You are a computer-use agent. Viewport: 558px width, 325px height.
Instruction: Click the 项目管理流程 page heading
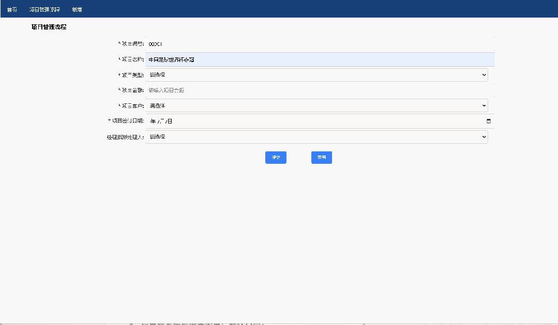(x=49, y=27)
